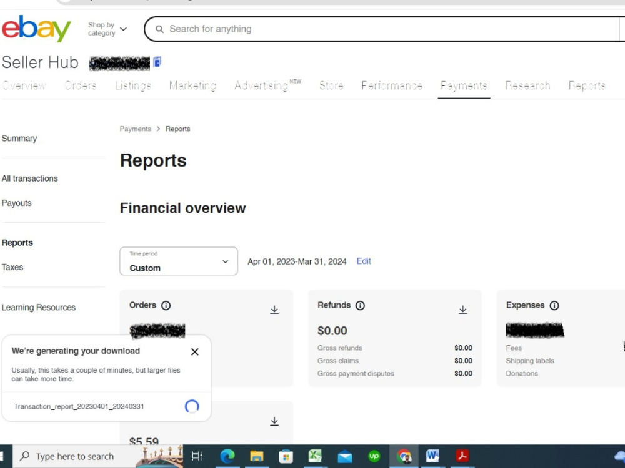Click the loading spinner for Transaction report
This screenshot has width=625, height=468.
(192, 406)
